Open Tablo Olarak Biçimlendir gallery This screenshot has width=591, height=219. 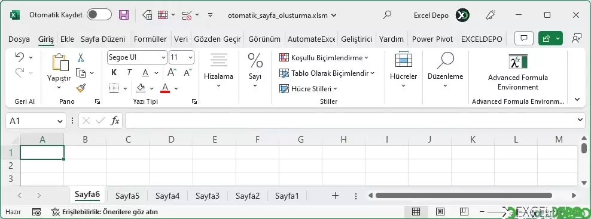(x=327, y=73)
